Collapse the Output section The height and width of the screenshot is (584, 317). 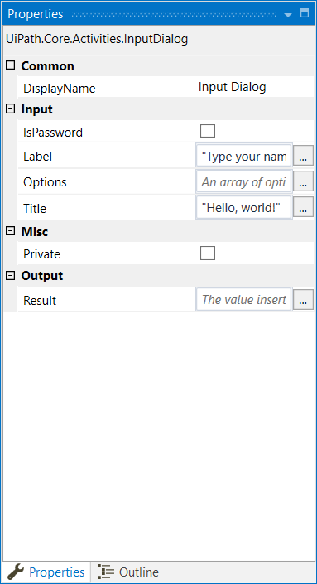pos(11,275)
